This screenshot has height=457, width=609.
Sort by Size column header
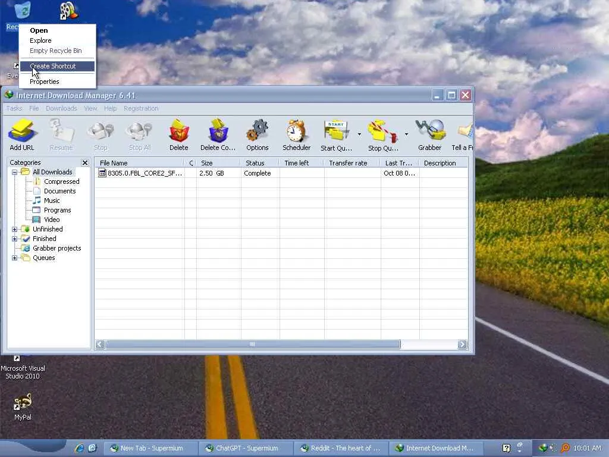pos(219,163)
